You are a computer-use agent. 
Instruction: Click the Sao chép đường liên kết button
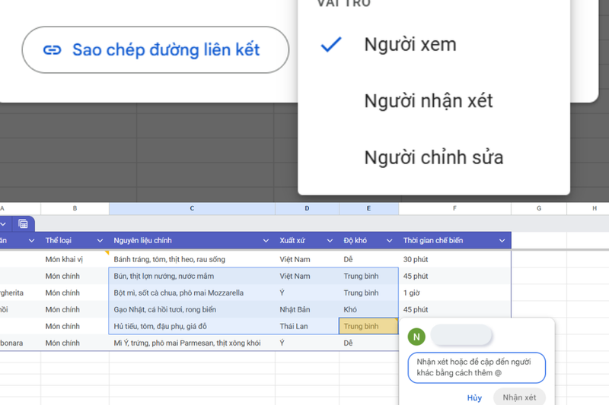click(155, 49)
